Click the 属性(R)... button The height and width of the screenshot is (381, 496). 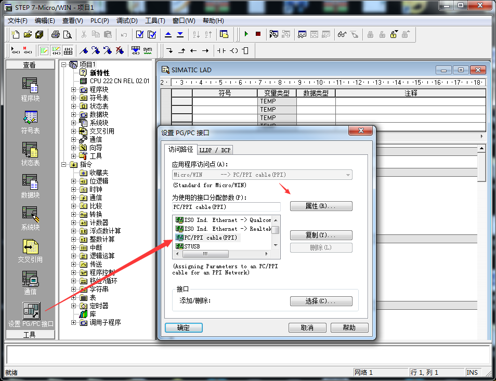321,206
